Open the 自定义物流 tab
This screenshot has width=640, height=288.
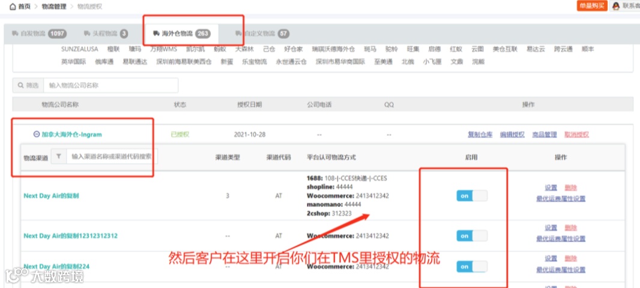(262, 34)
